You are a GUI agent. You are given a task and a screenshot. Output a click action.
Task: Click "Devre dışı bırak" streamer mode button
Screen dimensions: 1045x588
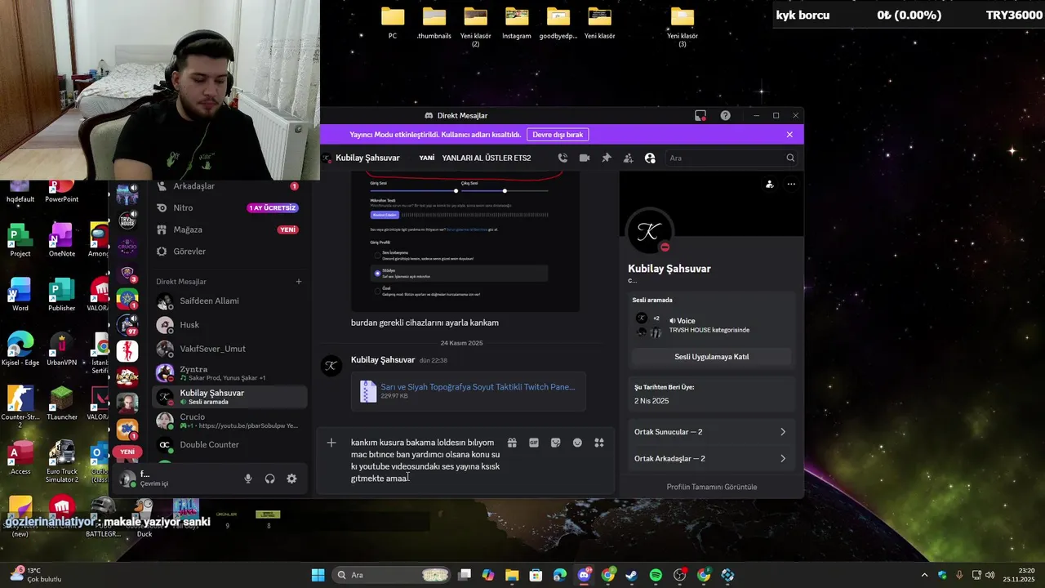(x=558, y=135)
